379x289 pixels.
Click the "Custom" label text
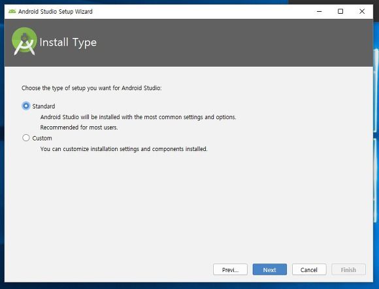pyautogui.click(x=42, y=138)
